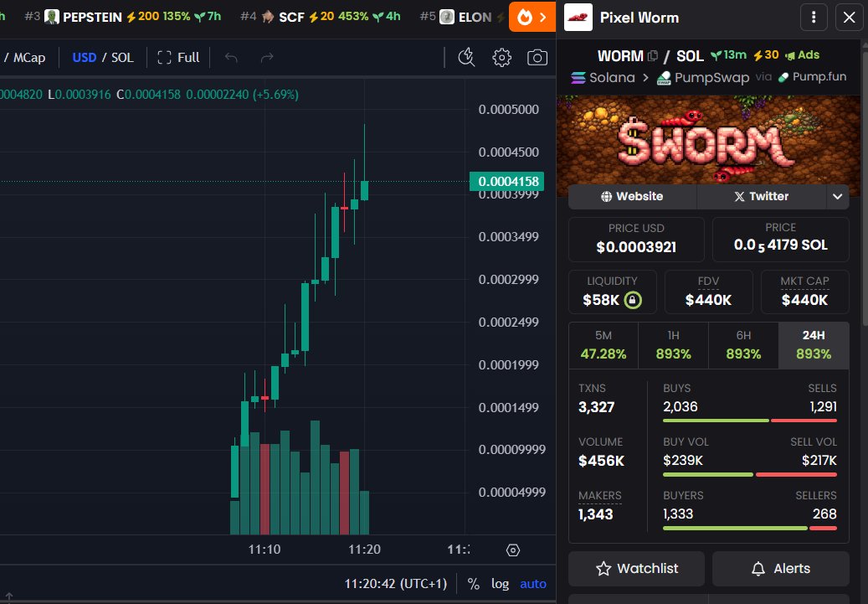868x604 pixels.
Task: Open the chart replay/indicator clock icon
Action: click(x=467, y=58)
